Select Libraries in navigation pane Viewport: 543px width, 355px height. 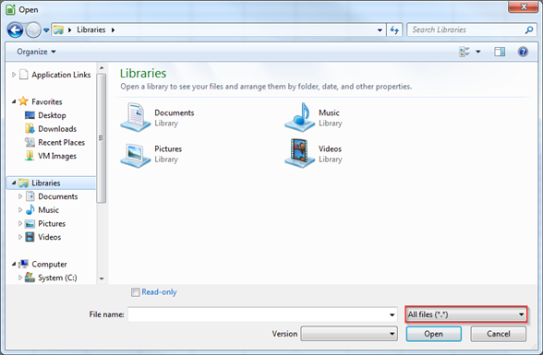pos(46,183)
